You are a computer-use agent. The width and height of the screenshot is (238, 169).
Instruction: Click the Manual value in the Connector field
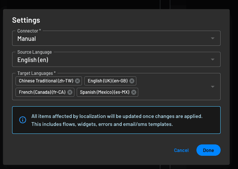[27, 39]
